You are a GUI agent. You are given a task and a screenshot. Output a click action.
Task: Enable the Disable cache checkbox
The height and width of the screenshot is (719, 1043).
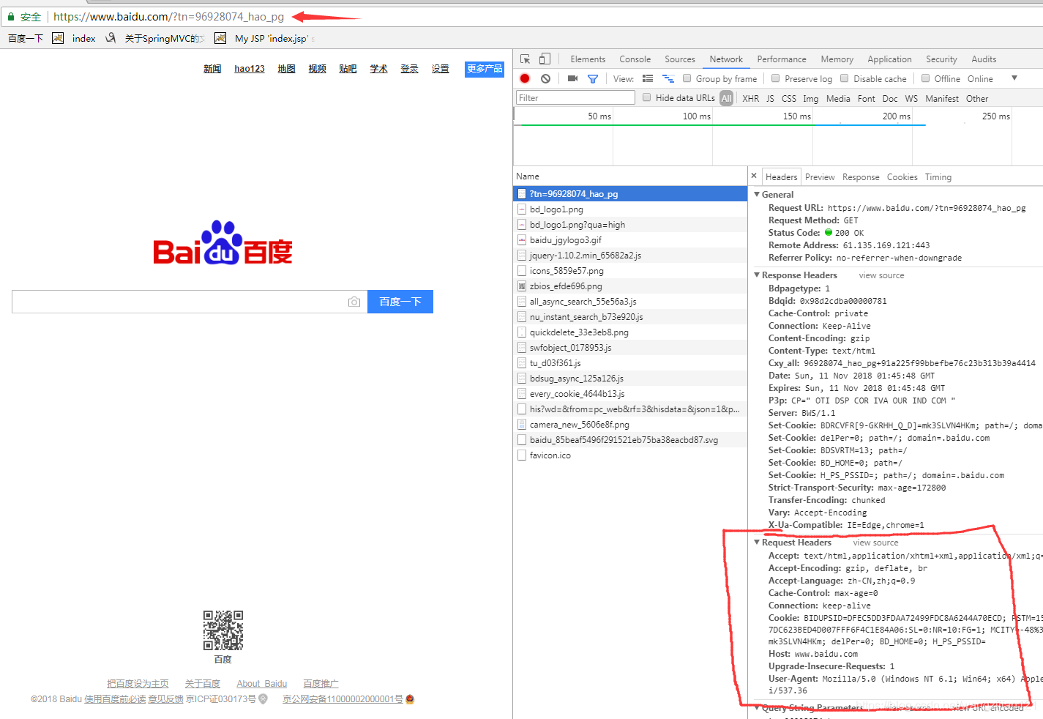coord(845,78)
